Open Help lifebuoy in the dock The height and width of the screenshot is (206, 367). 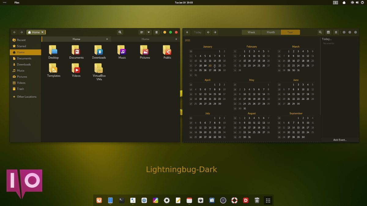coord(234,200)
